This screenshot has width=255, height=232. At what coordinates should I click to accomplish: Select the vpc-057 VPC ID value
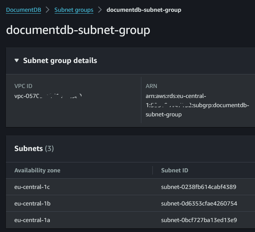[48, 96]
